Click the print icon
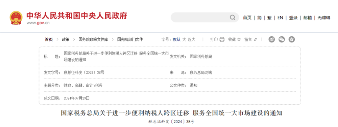The width and height of the screenshot is (338, 127). coord(222,39)
